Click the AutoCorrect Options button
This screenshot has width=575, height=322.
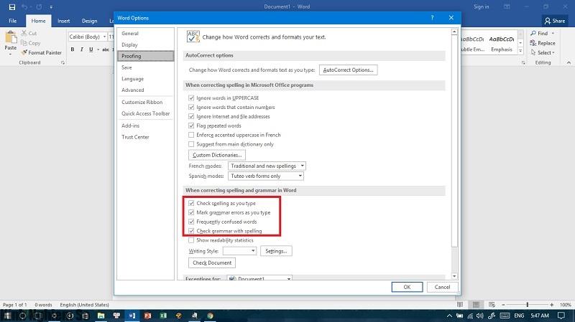348,70
